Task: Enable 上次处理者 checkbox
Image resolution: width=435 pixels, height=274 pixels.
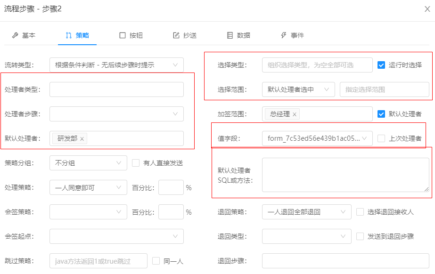Action: click(x=381, y=138)
